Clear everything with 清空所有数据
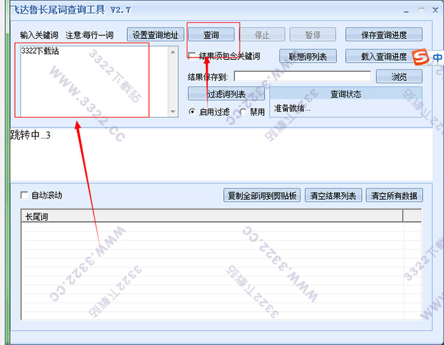 (x=394, y=195)
